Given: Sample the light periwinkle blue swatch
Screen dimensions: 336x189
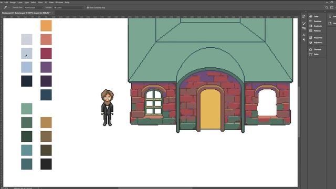Looking at the screenshot, I should tap(27, 67).
